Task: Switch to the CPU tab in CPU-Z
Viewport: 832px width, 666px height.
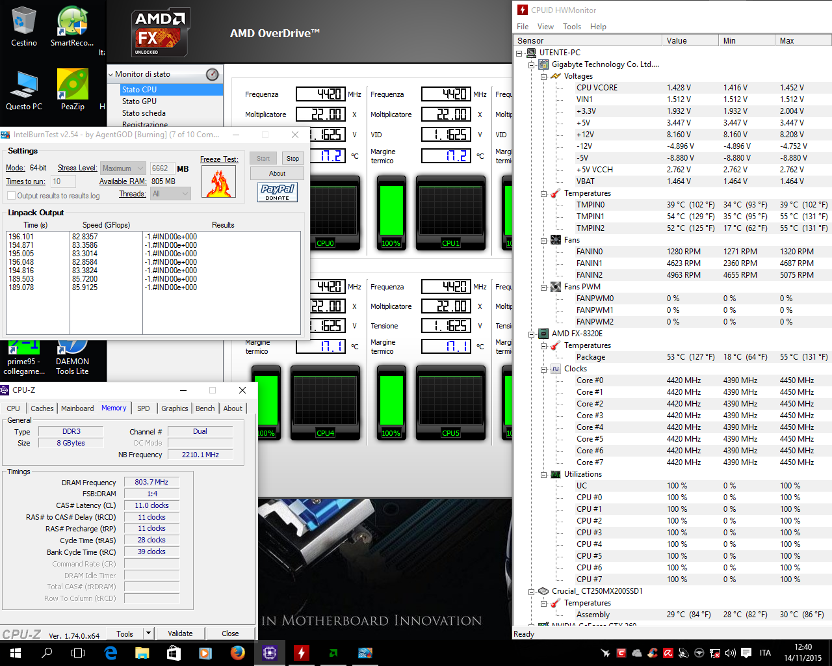Action: pyautogui.click(x=14, y=408)
